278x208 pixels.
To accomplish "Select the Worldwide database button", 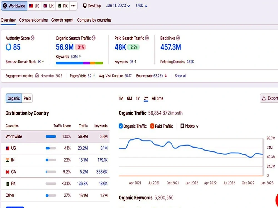I will click(14, 6).
